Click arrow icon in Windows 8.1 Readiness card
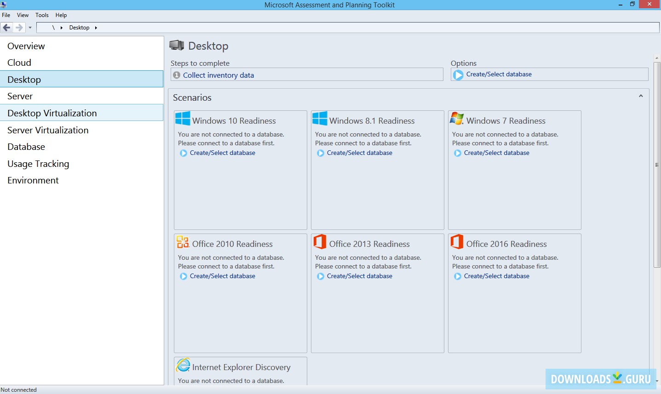661x394 pixels. (321, 153)
